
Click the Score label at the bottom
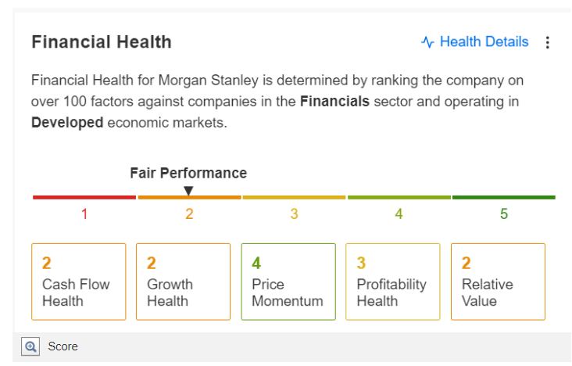[x=63, y=346]
